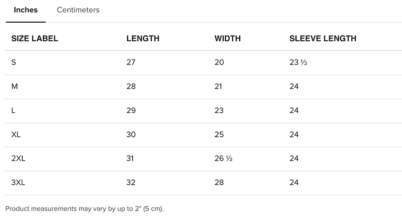Screen dimensions: 402x219
Task: Click the SIZE LABEL column header
Action: pyautogui.click(x=35, y=38)
